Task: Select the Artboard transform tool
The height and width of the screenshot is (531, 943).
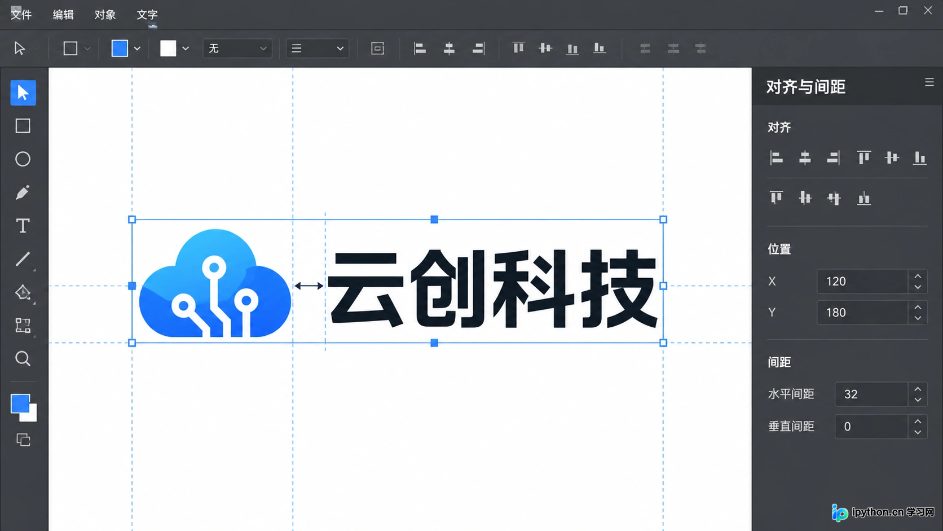Action: pos(23,326)
